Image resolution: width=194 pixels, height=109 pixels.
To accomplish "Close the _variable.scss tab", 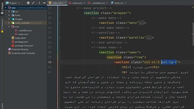I will [x=107, y=3].
